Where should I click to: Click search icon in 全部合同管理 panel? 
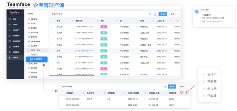pyautogui.click(x=165, y=87)
